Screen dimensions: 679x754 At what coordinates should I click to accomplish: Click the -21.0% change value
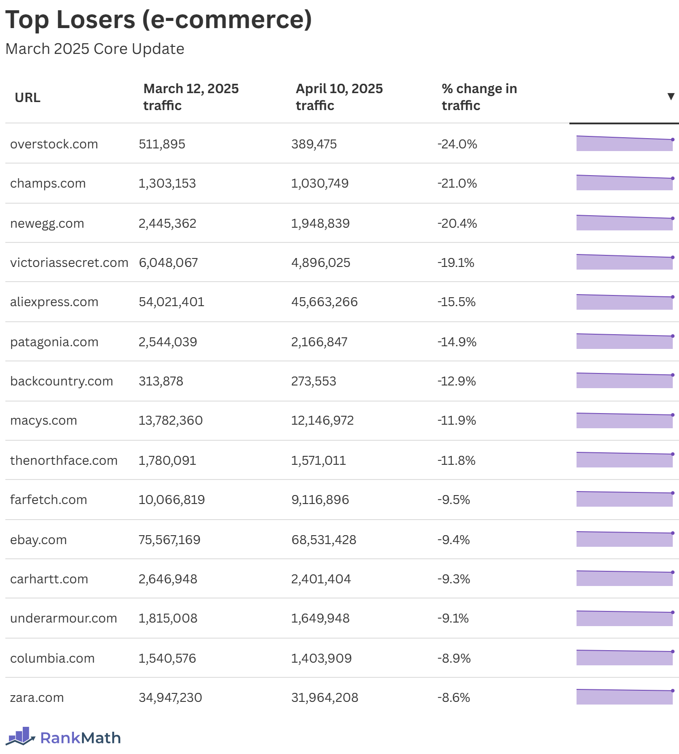pos(457,183)
